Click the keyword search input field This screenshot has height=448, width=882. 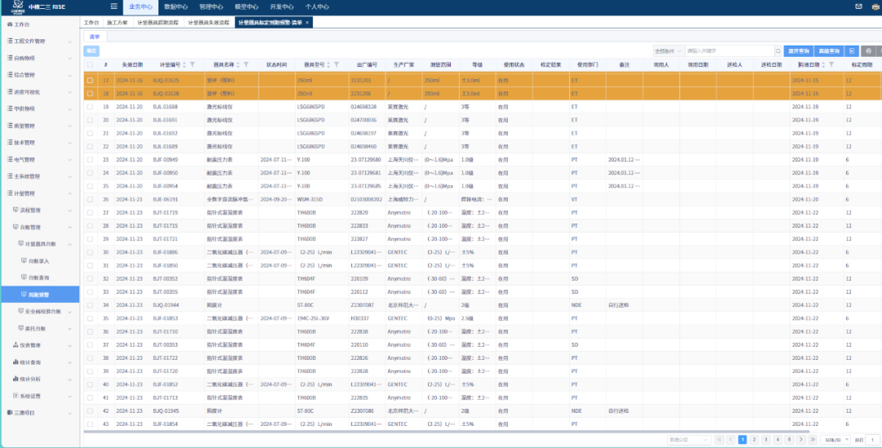727,51
